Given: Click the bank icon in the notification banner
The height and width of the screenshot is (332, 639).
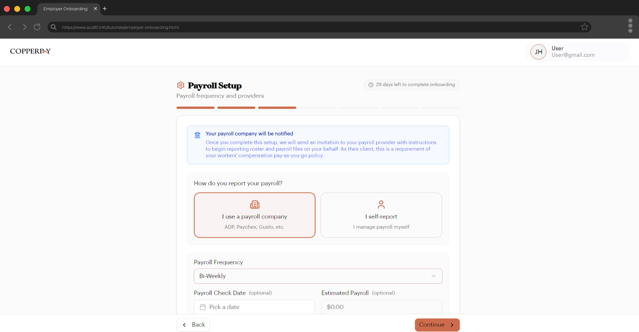Looking at the screenshot, I should coord(197,135).
